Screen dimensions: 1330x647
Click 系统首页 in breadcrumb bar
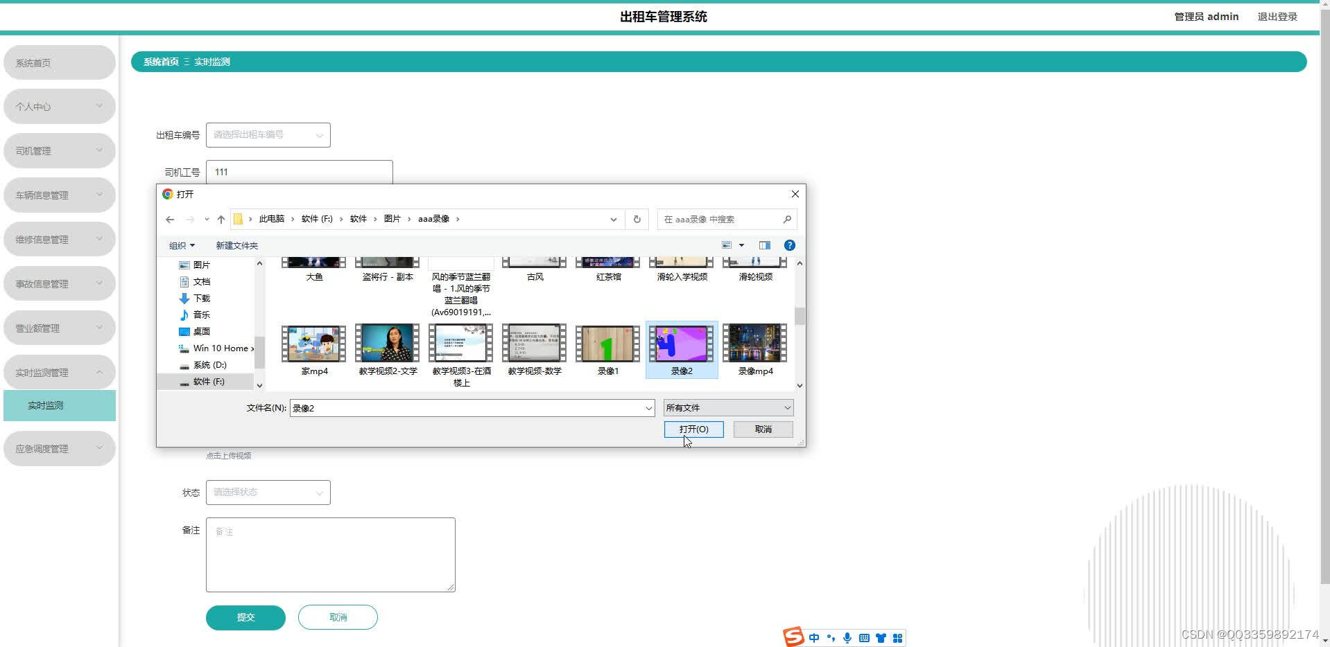tap(161, 62)
